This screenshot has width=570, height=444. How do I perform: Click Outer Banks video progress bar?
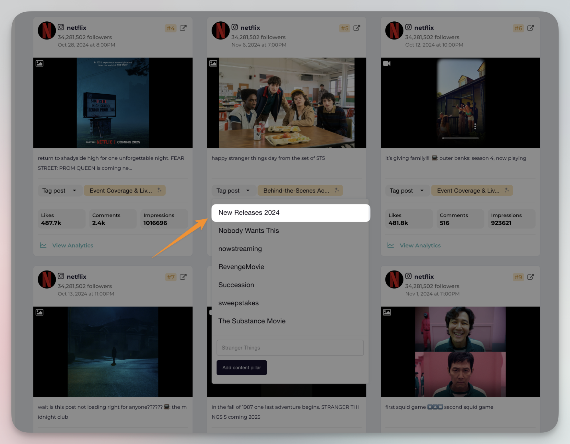coord(460,138)
